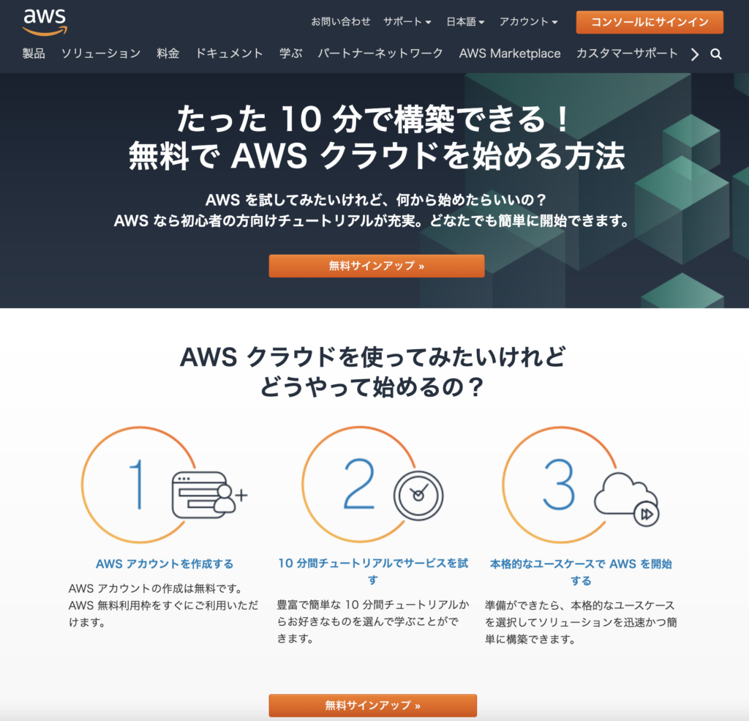
Task: Click the AWS logo
Action: click(x=45, y=22)
